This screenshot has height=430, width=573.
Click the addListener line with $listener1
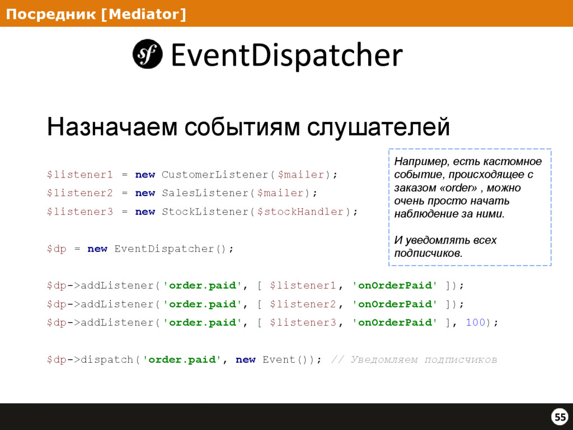(x=255, y=285)
